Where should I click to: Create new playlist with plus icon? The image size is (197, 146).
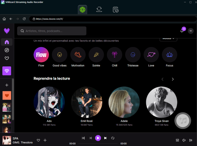pos(7,85)
